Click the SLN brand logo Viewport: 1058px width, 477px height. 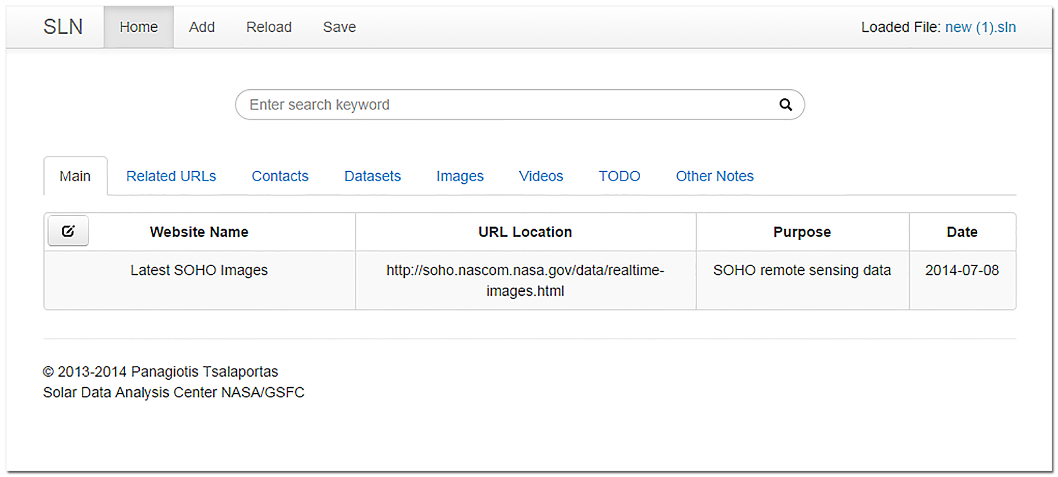coord(63,27)
